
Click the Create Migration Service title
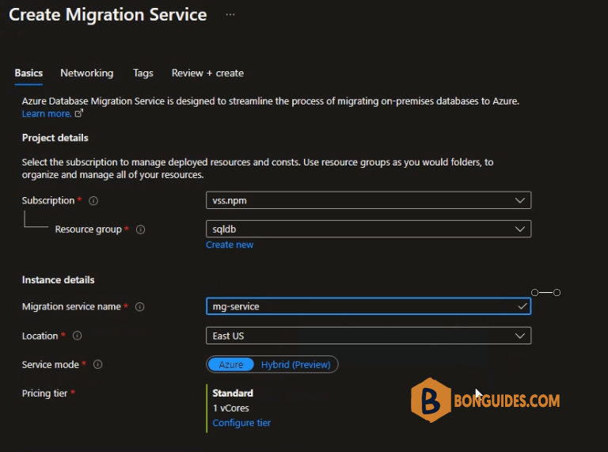pyautogui.click(x=108, y=15)
